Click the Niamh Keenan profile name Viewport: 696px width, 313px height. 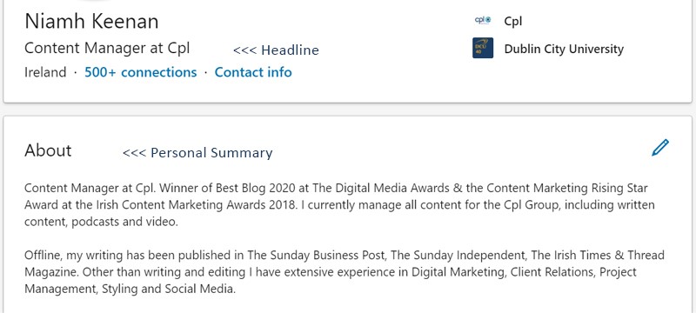coord(91,21)
